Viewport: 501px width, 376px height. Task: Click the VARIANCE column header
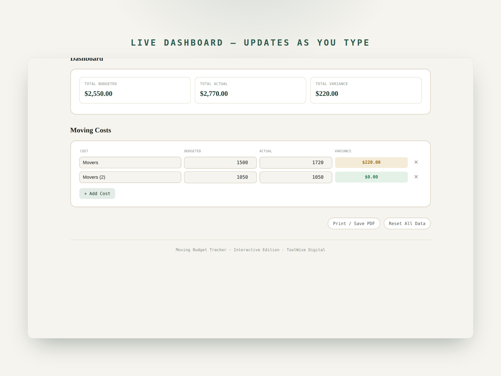click(343, 151)
